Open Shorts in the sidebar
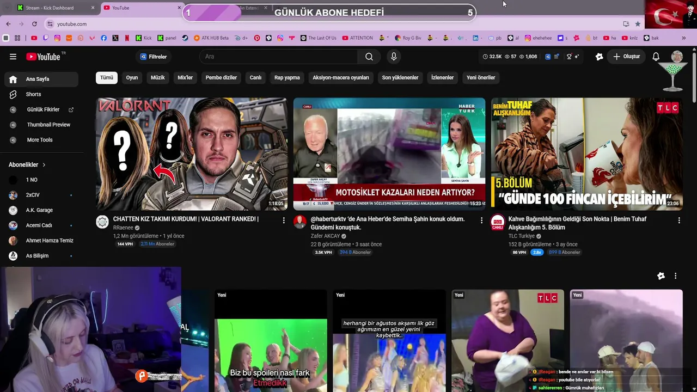 pyautogui.click(x=41, y=95)
